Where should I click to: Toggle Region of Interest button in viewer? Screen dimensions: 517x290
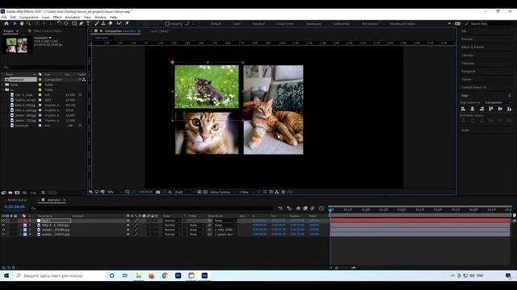pos(200,192)
